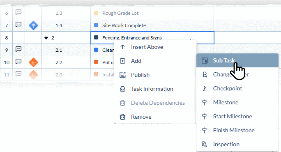The height and width of the screenshot is (152, 281).
Task: Click blue swatch beside Site Work Complete
Action: (96, 25)
